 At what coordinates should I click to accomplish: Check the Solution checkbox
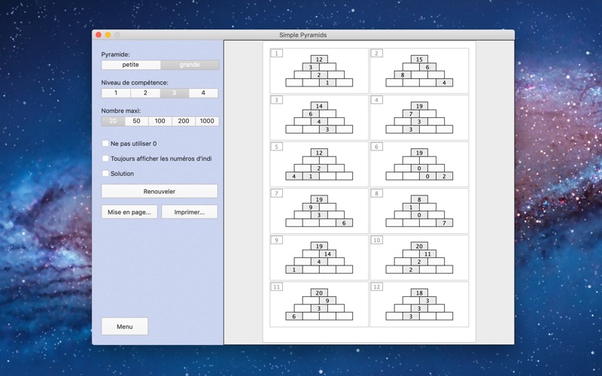105,174
